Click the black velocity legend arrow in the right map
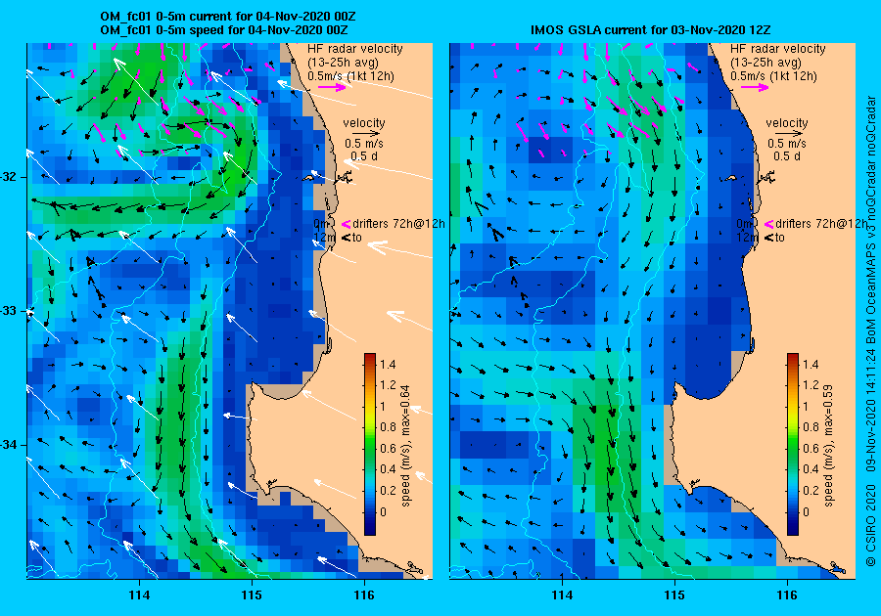The image size is (881, 616). tap(787, 134)
